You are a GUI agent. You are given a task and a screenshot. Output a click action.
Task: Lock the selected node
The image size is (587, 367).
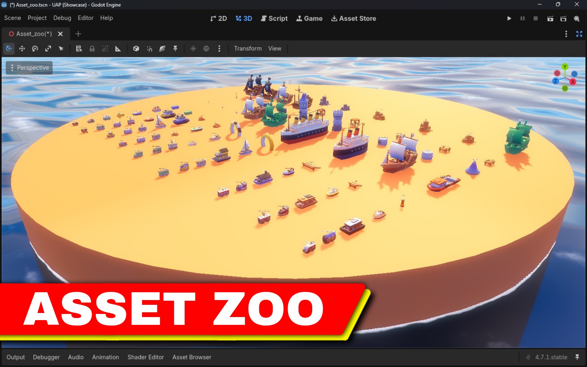click(x=92, y=49)
